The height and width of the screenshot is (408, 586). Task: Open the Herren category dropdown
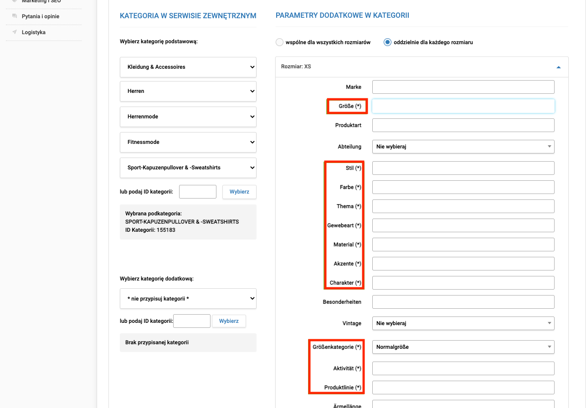(188, 91)
